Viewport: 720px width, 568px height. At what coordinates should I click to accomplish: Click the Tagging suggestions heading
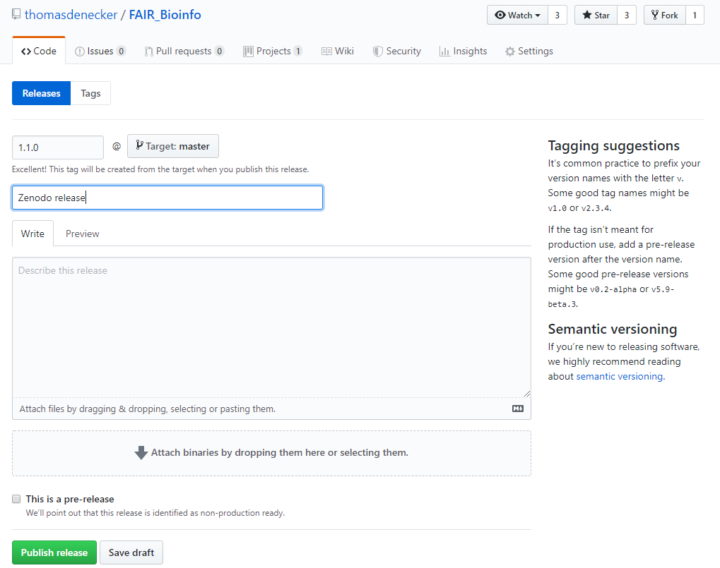(613, 145)
